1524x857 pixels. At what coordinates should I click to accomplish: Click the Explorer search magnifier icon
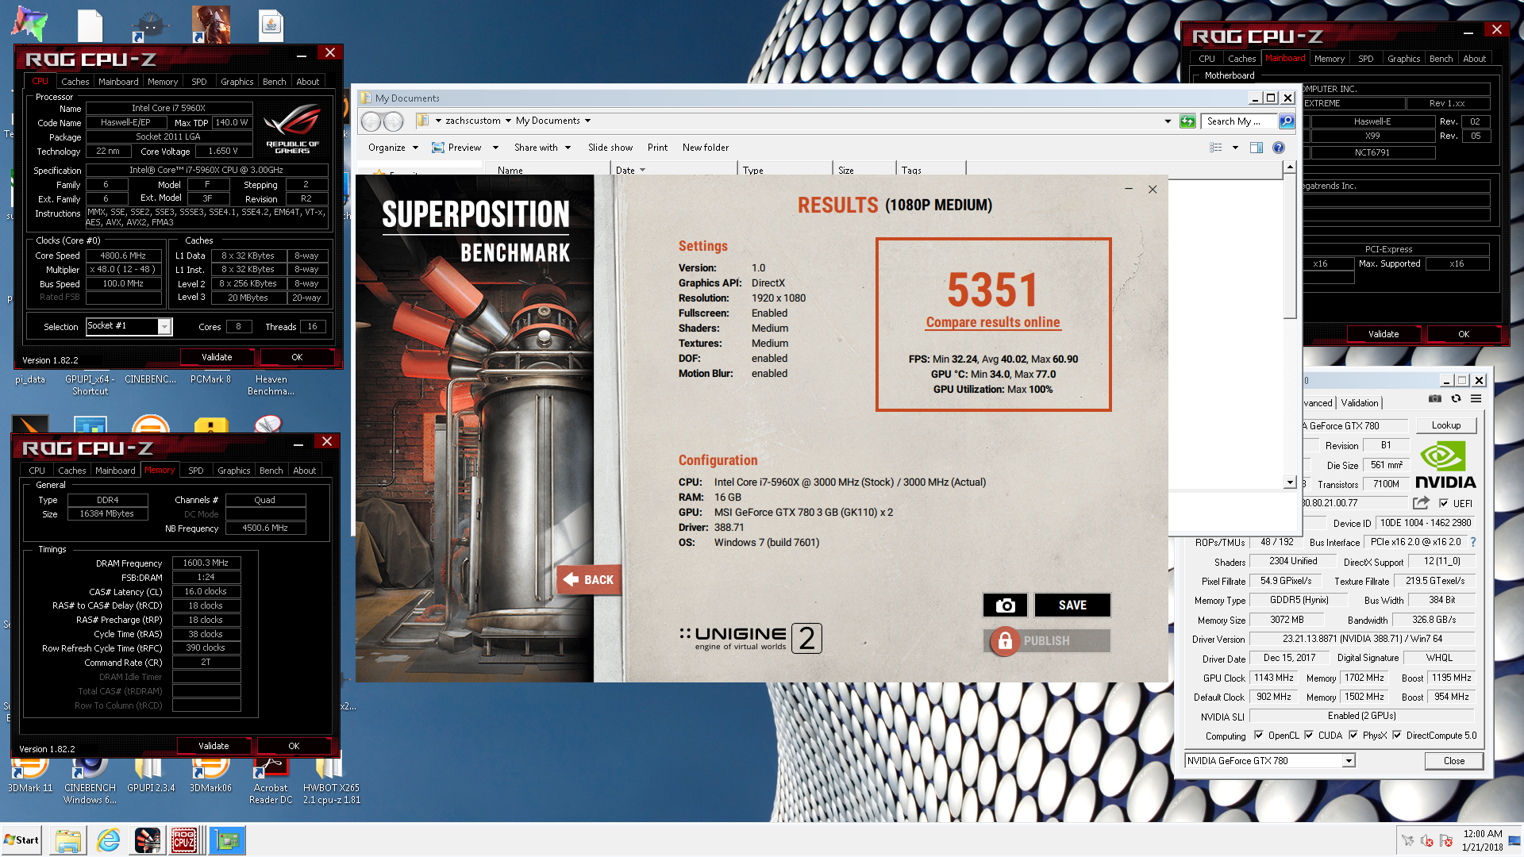point(1287,121)
